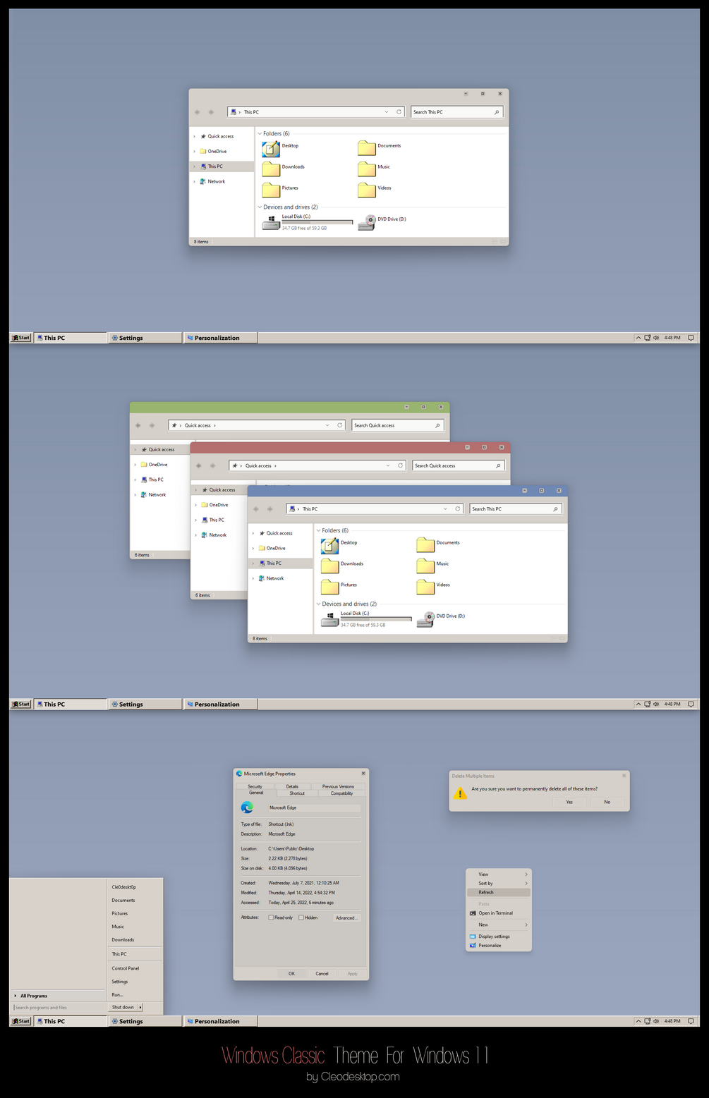Open Shut down options arrow in Start menu
This screenshot has height=1098, width=709.
click(x=140, y=1007)
